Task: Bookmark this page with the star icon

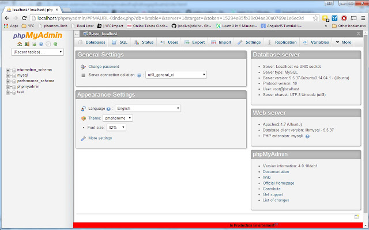Action: click(x=315, y=18)
